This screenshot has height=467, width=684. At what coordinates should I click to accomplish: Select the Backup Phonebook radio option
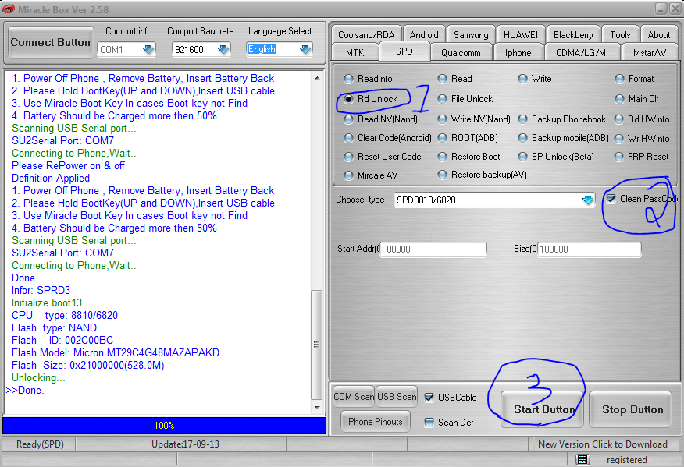click(522, 119)
